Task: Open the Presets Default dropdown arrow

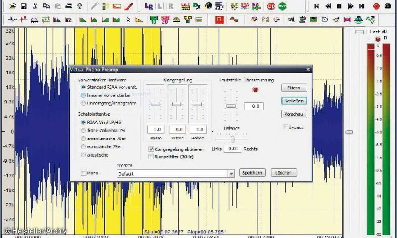Action: [231, 173]
